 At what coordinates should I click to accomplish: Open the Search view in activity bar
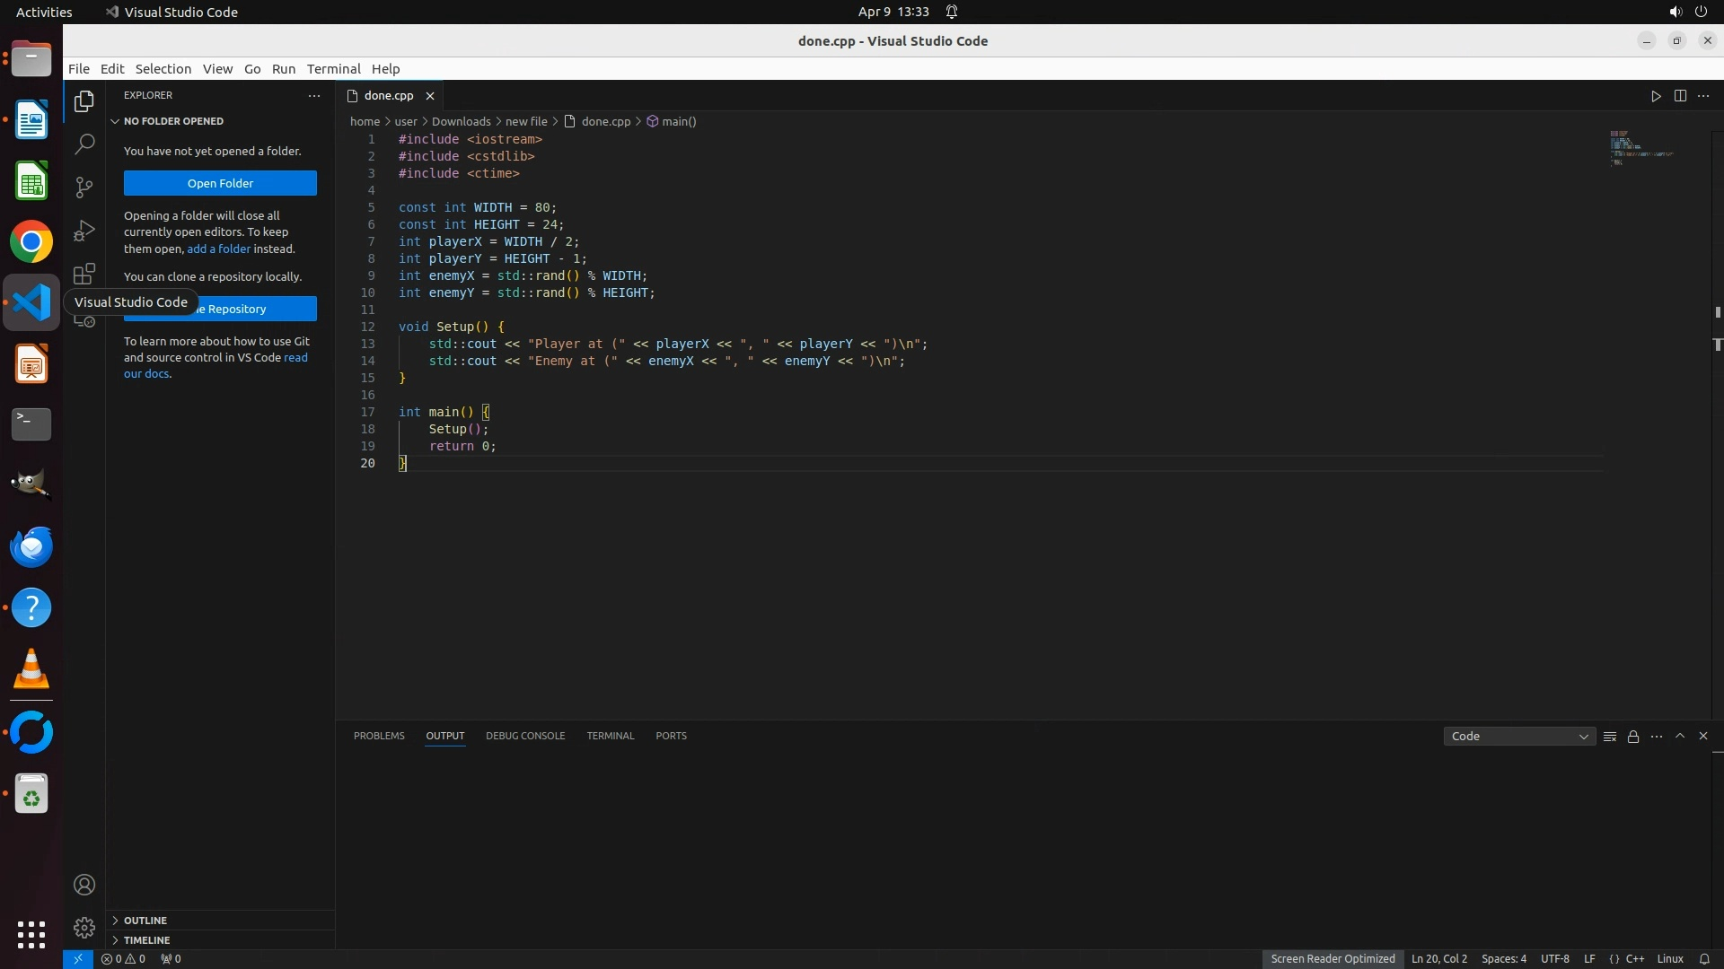click(x=84, y=144)
